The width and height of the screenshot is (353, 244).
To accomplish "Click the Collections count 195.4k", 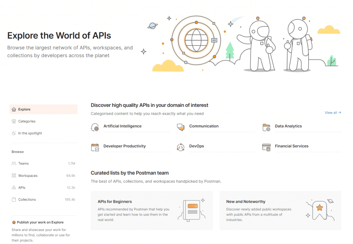I will point(70,200).
